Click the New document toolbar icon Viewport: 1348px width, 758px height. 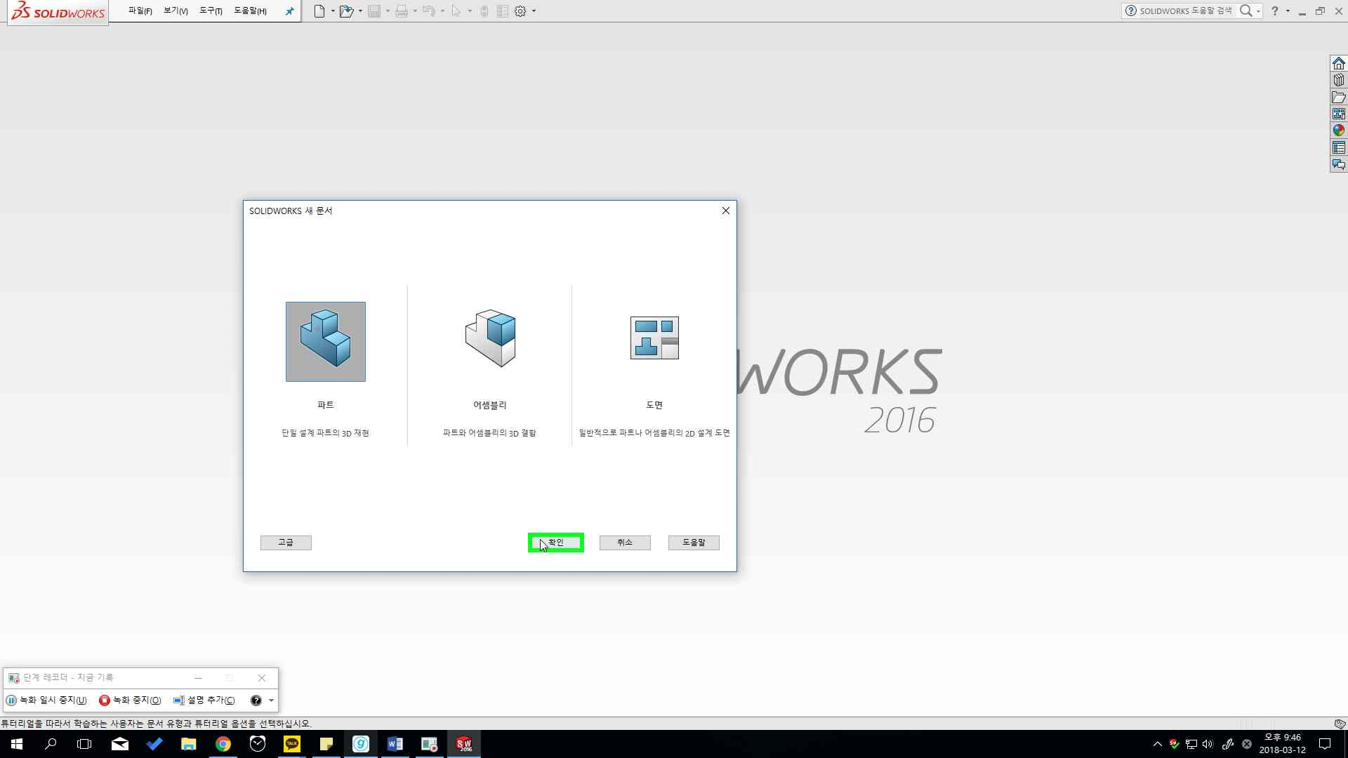click(319, 11)
